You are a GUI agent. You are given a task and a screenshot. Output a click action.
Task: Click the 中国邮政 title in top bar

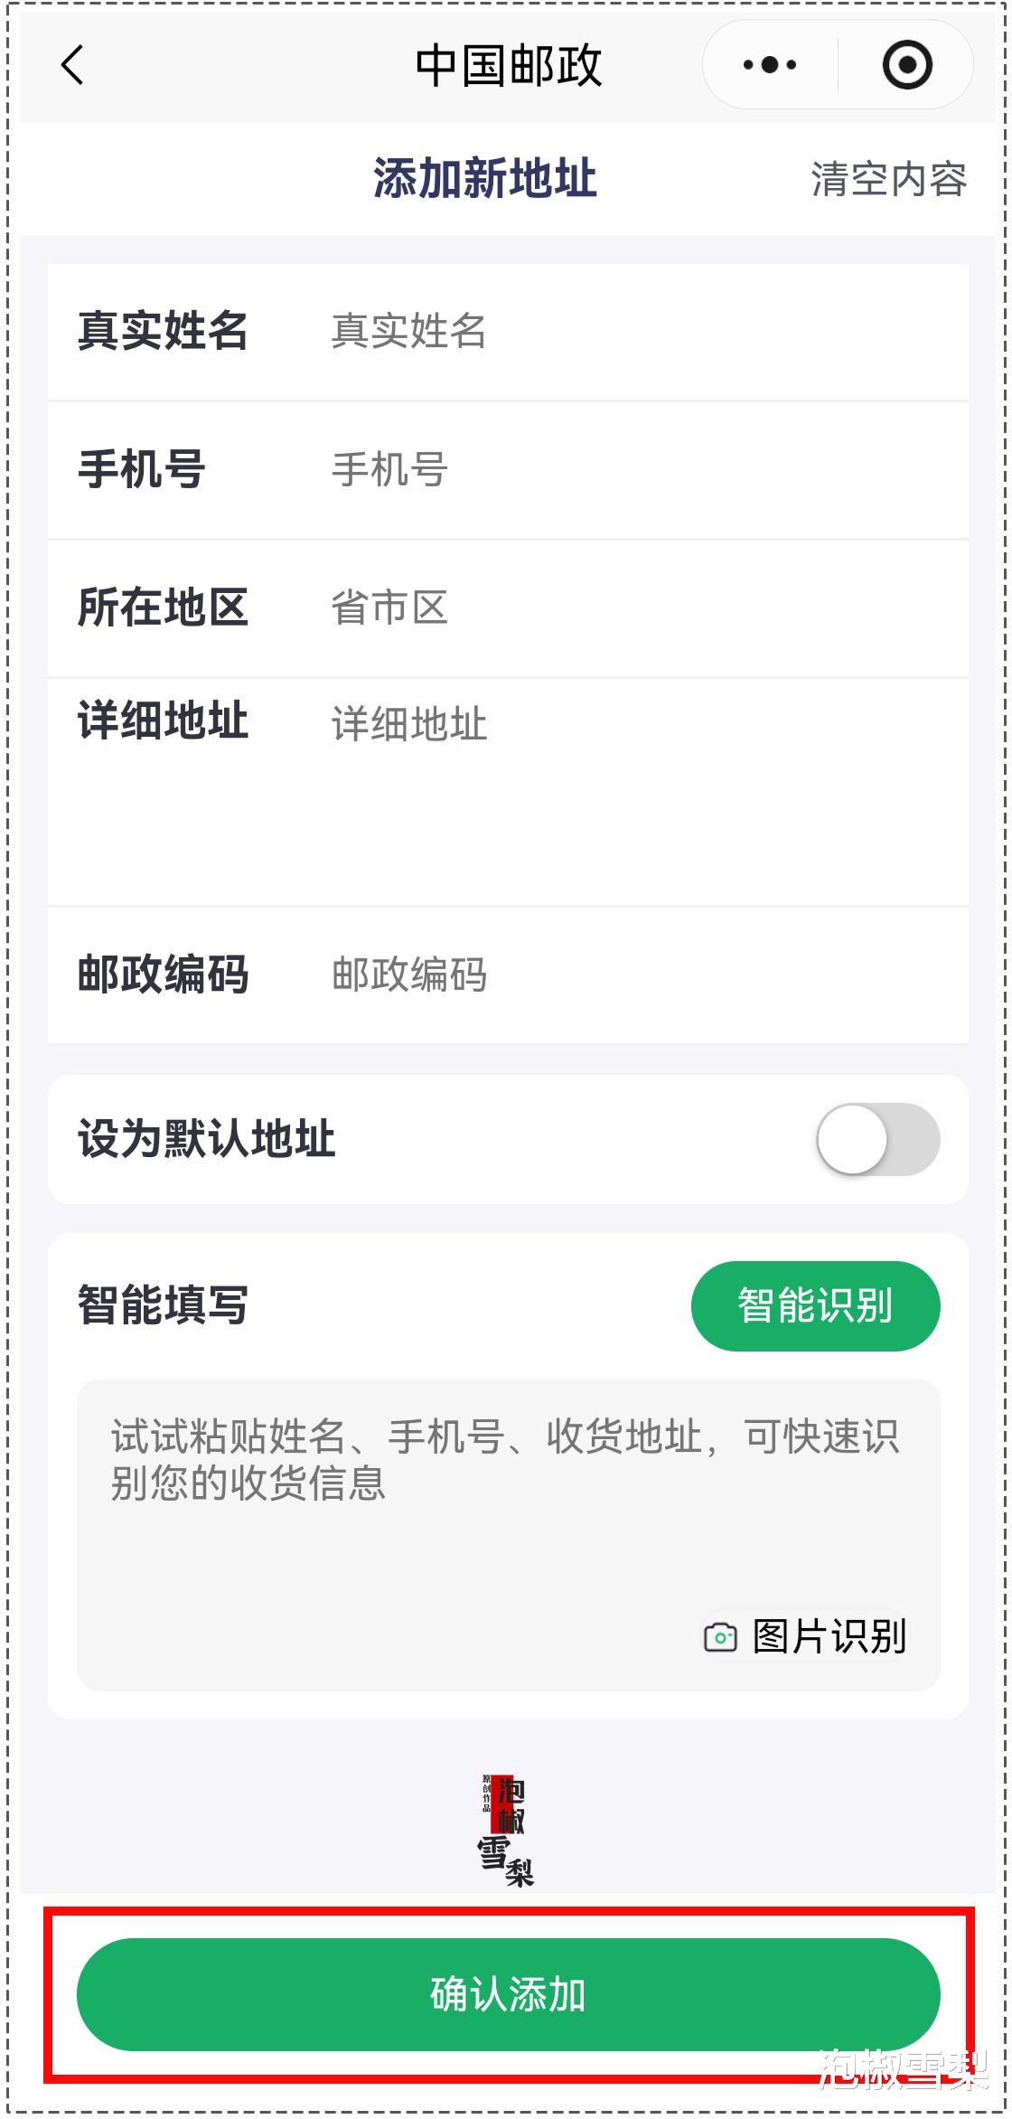pos(508,65)
